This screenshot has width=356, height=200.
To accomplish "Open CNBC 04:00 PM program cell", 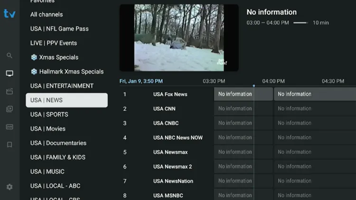I will coord(315,123).
